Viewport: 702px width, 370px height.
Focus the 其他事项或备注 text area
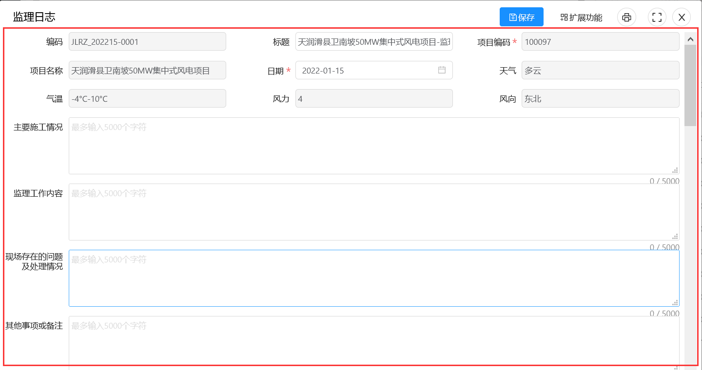coord(374,343)
